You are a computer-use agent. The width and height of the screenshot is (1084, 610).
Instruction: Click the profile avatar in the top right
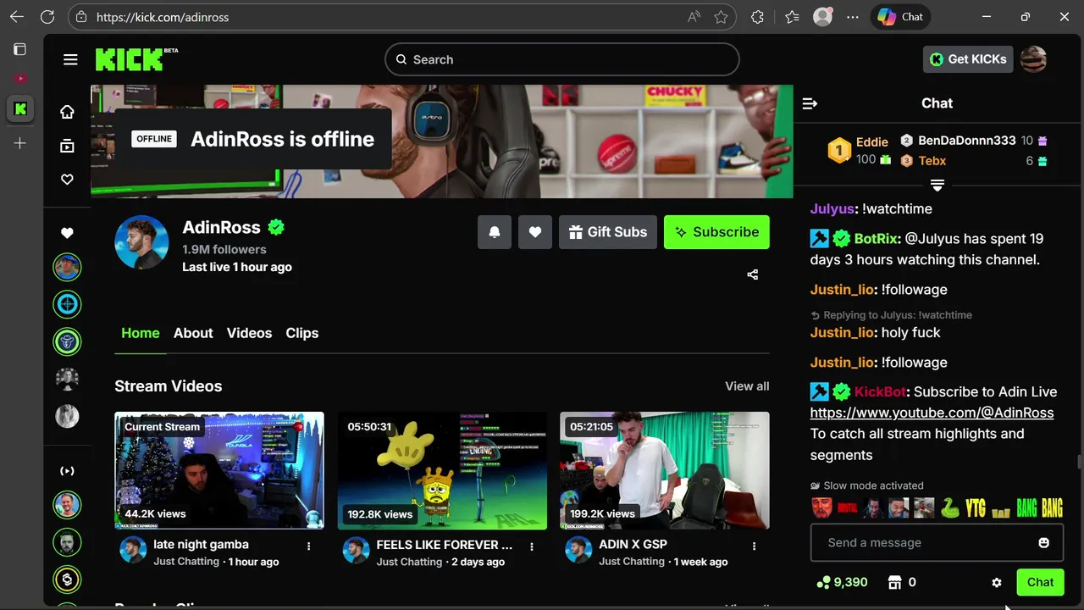click(1033, 59)
